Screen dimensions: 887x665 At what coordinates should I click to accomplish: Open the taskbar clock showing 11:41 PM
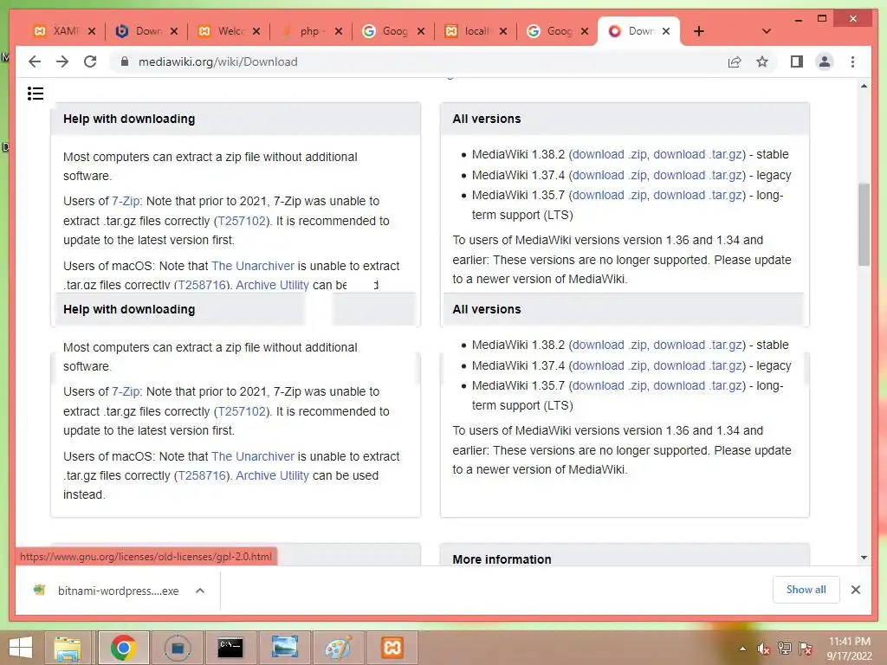849,649
